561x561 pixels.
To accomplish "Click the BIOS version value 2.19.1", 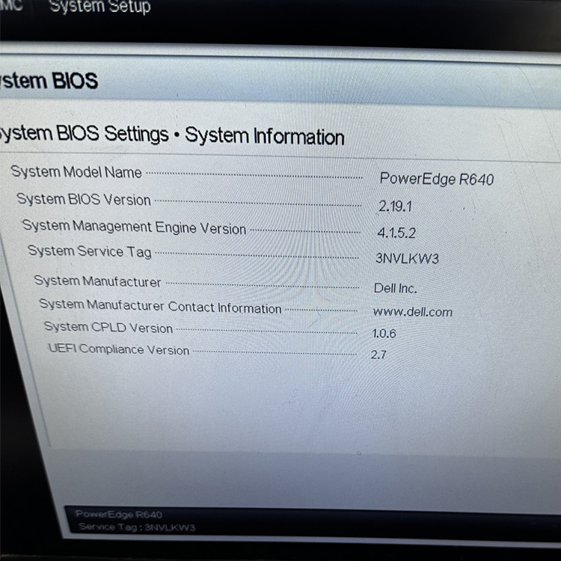I will click(395, 206).
